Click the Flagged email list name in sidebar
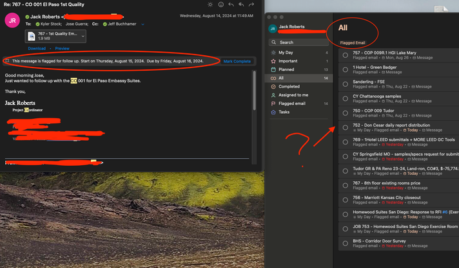Viewport: 459px width, 268px height. coord(292,103)
